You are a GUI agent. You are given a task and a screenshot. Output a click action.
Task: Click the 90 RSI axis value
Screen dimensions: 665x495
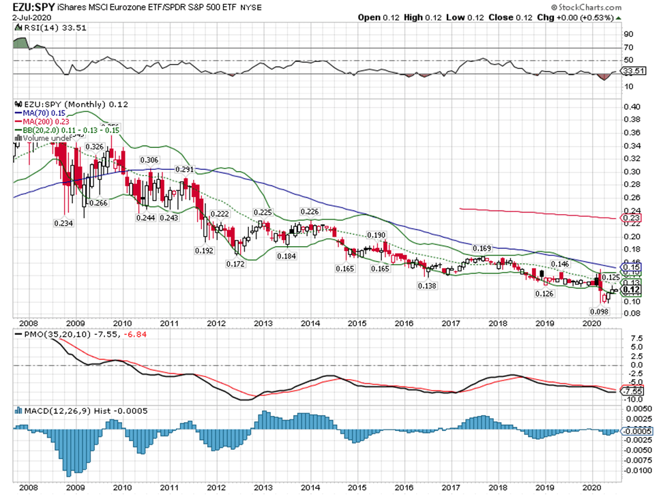click(x=629, y=34)
